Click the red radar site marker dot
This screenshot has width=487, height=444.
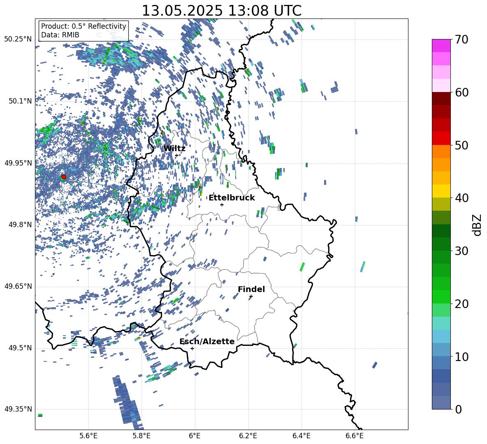64,177
